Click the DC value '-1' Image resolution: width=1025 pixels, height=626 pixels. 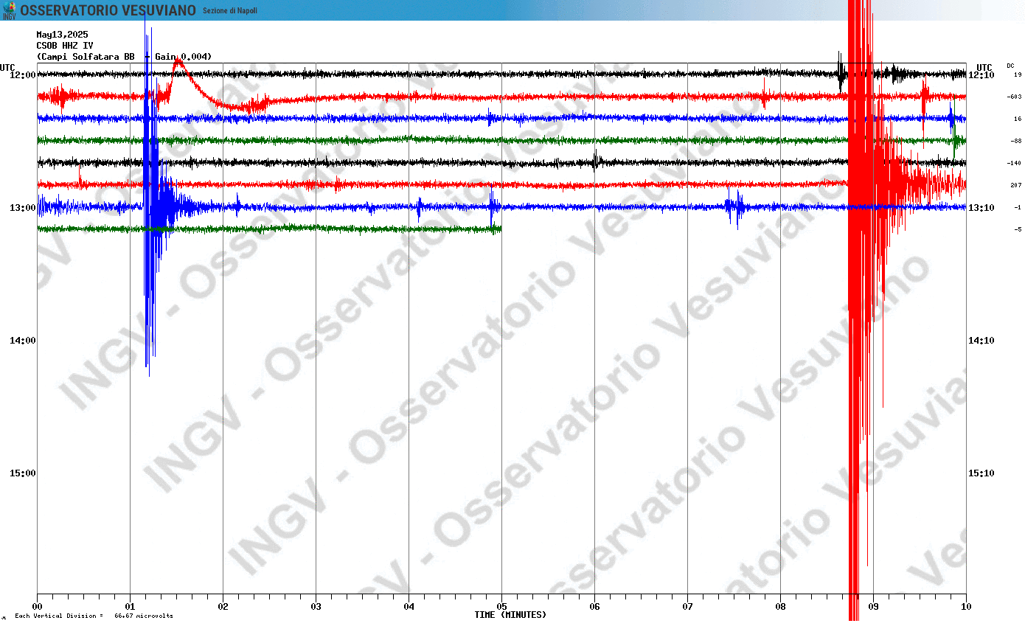1018,207
